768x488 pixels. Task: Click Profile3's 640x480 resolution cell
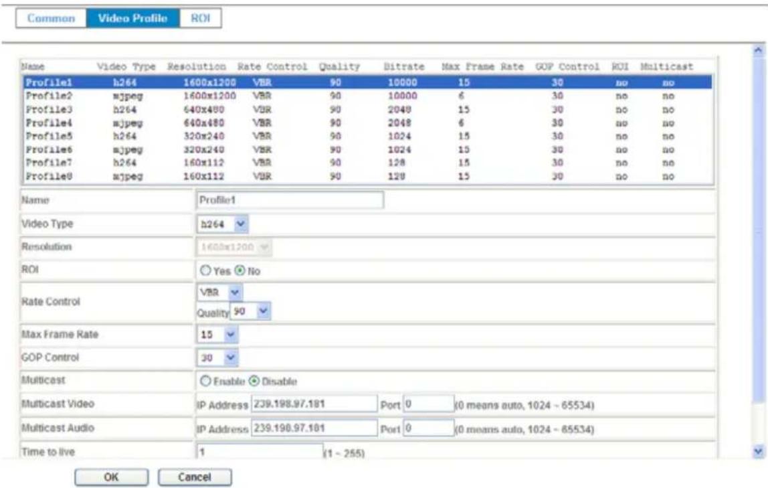204,109
